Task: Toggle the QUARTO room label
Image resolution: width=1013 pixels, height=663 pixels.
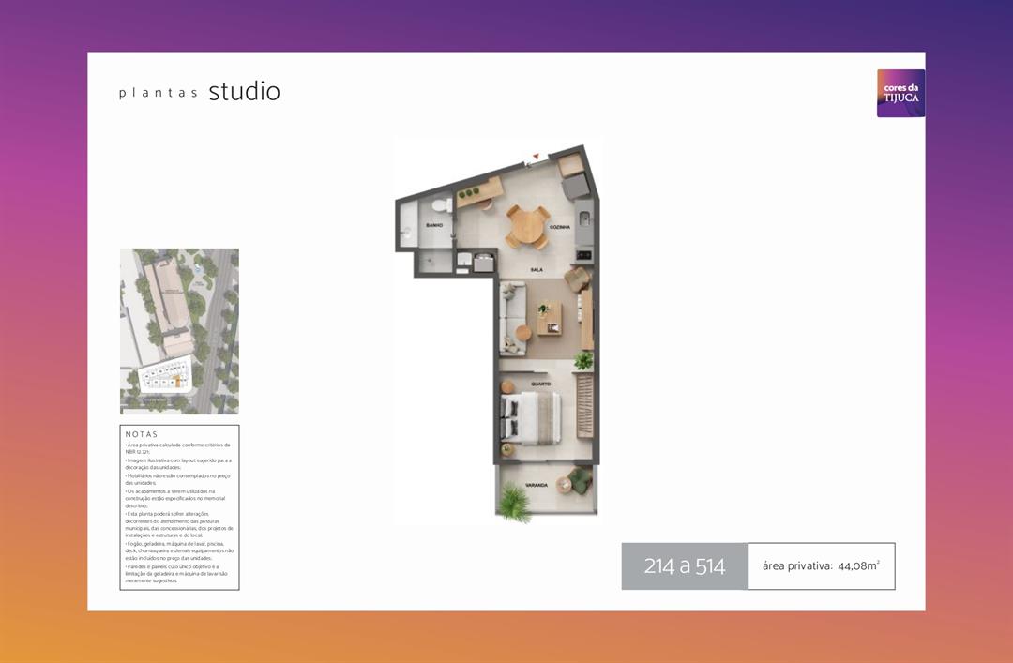Action: 540,384
